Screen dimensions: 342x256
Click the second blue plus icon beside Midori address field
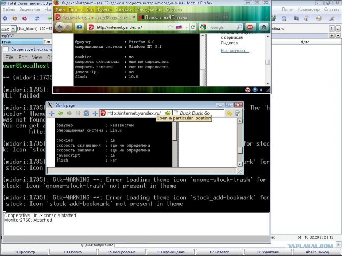pyautogui.click(x=95, y=113)
